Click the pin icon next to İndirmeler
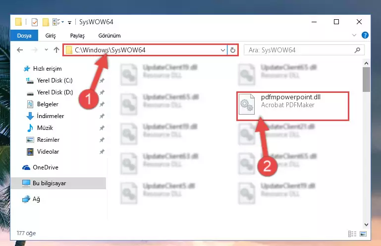Image resolution: width=381 pixels, height=246 pixels. (102, 116)
